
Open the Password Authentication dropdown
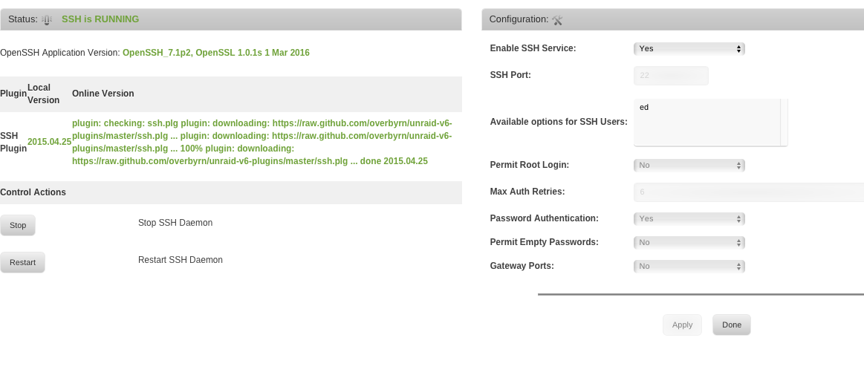[x=689, y=219]
